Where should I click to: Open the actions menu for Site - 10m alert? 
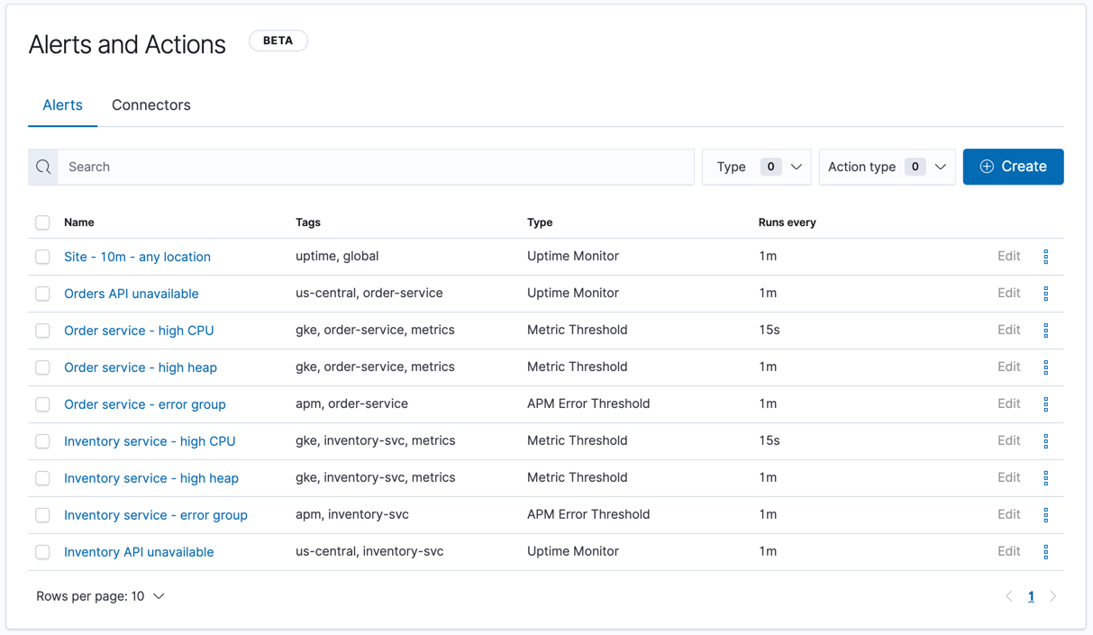(1046, 256)
